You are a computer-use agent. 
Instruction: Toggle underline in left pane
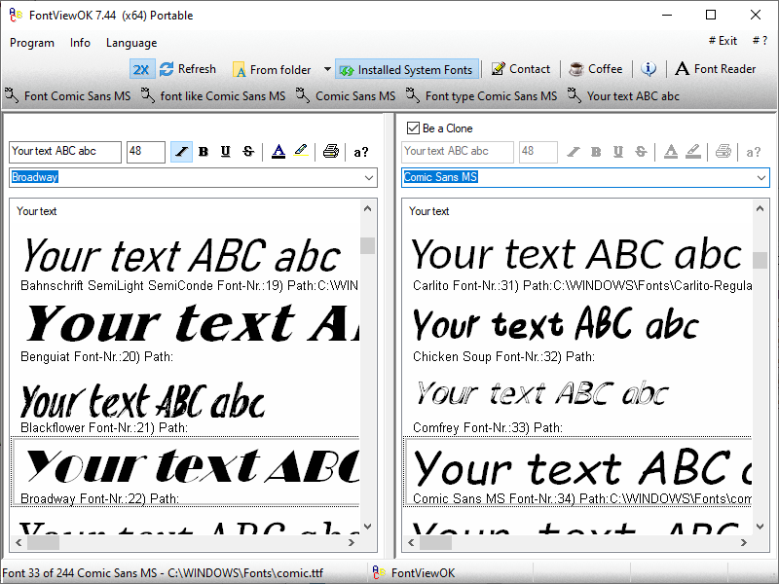[x=226, y=152]
